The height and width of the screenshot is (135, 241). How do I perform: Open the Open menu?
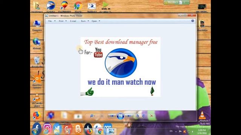pos(94,21)
